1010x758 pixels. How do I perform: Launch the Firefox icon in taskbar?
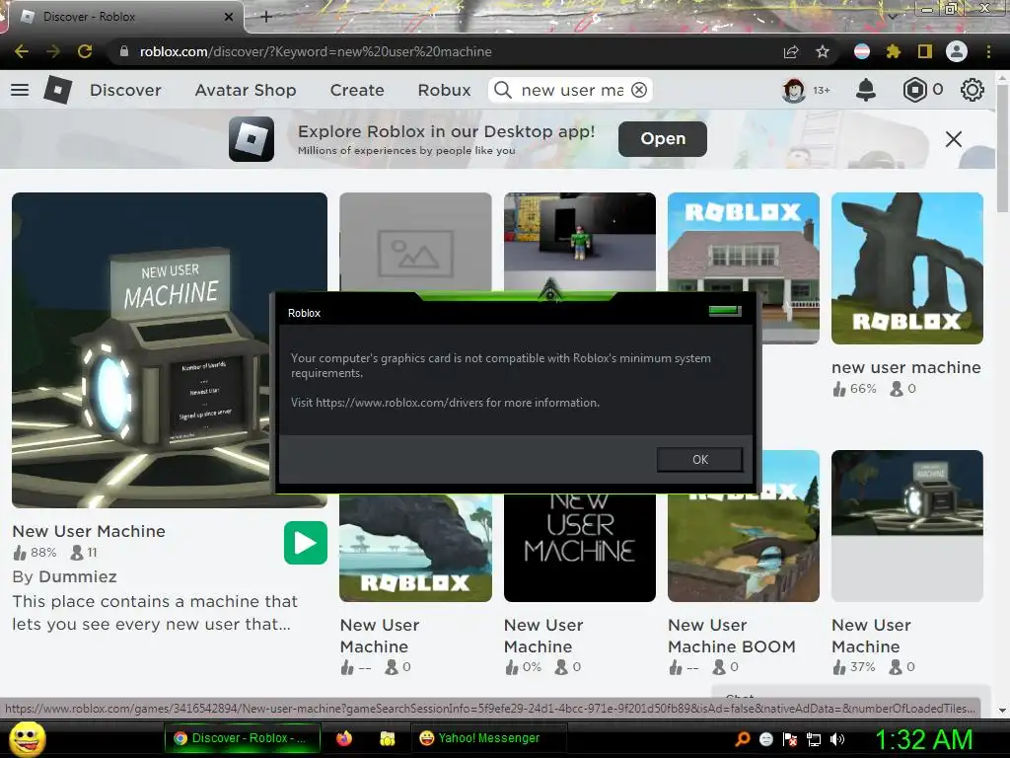pos(344,738)
